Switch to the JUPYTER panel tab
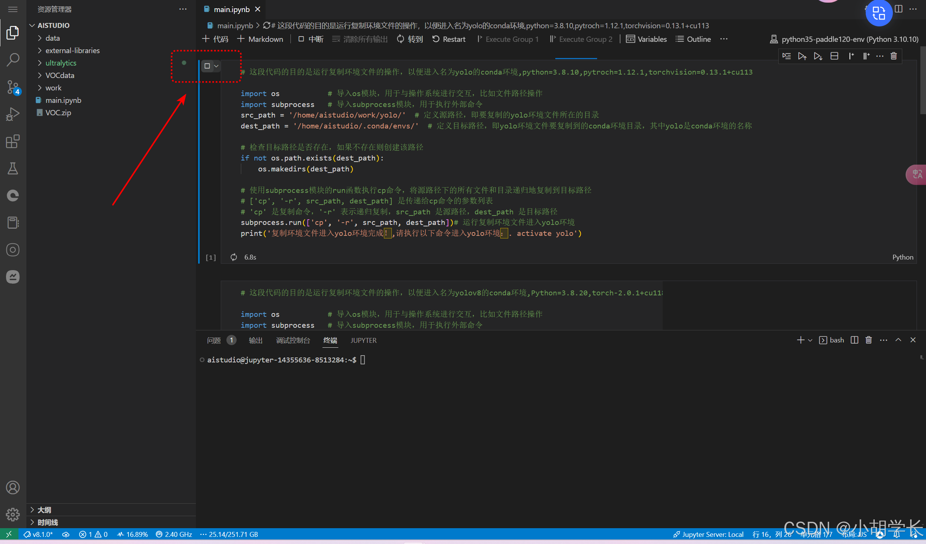This screenshot has height=544, width=926. click(x=363, y=341)
